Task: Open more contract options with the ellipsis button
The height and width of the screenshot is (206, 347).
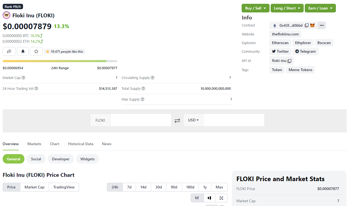Action: (322, 25)
